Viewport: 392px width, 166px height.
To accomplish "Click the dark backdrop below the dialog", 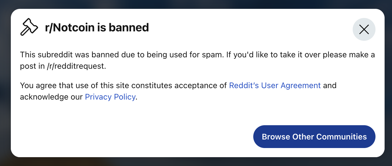I will 196,162.
